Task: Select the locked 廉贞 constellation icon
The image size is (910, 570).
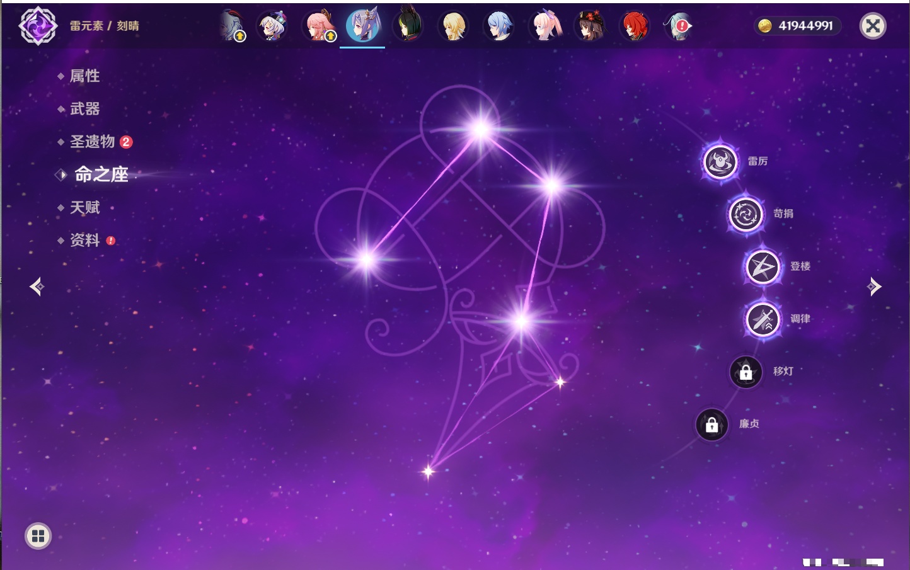Action: (712, 425)
